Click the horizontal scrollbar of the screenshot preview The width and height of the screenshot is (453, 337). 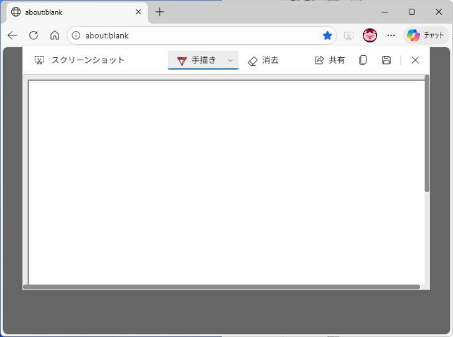pyautogui.click(x=222, y=287)
